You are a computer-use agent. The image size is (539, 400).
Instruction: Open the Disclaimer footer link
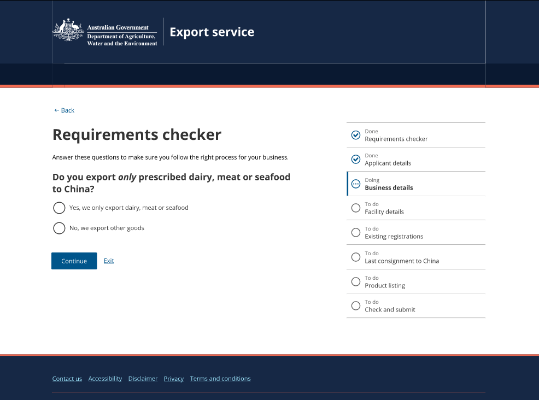(143, 379)
